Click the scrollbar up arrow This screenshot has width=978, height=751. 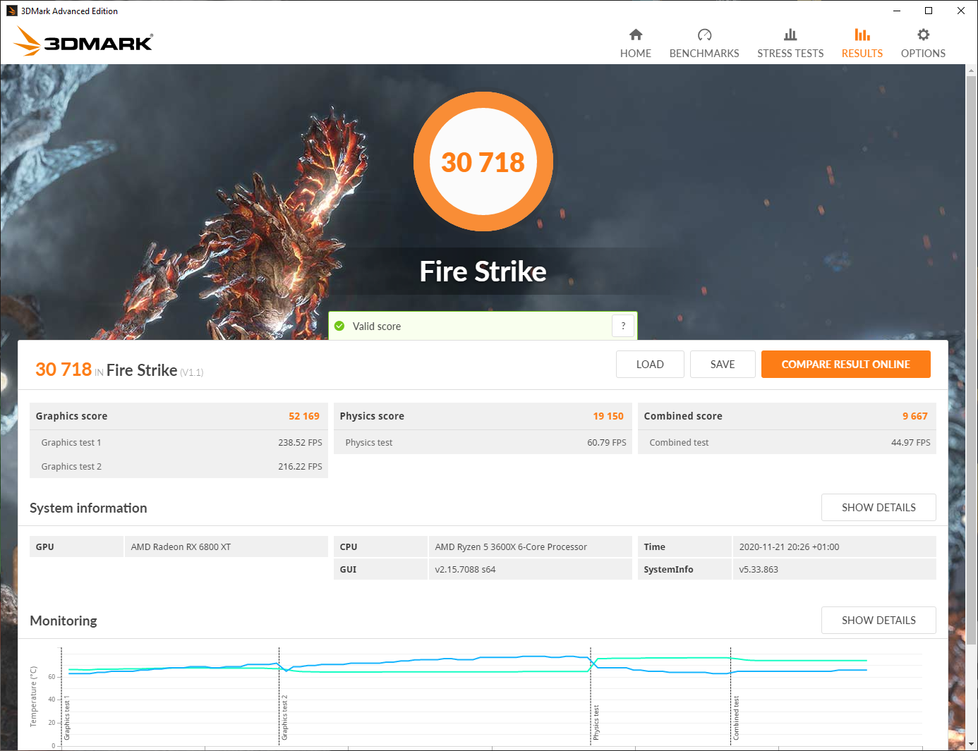(972, 70)
